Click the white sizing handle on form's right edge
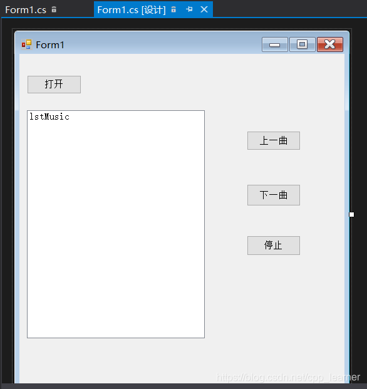Viewport: 367px width, 389px height. pyautogui.click(x=351, y=214)
